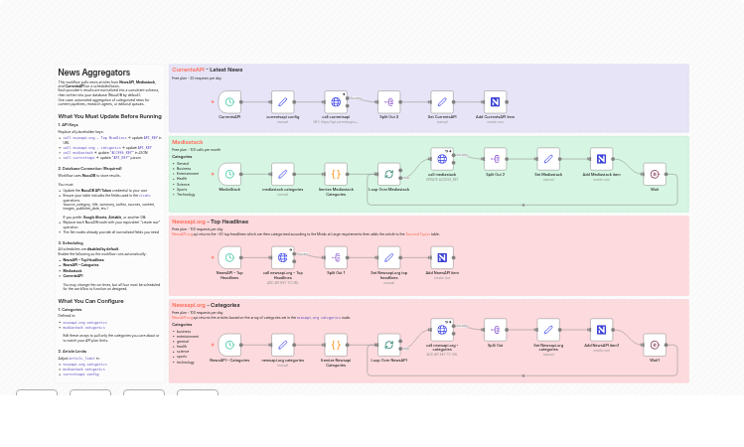
Task: Open the Itemize Newsapi Categories node
Action: point(336,344)
